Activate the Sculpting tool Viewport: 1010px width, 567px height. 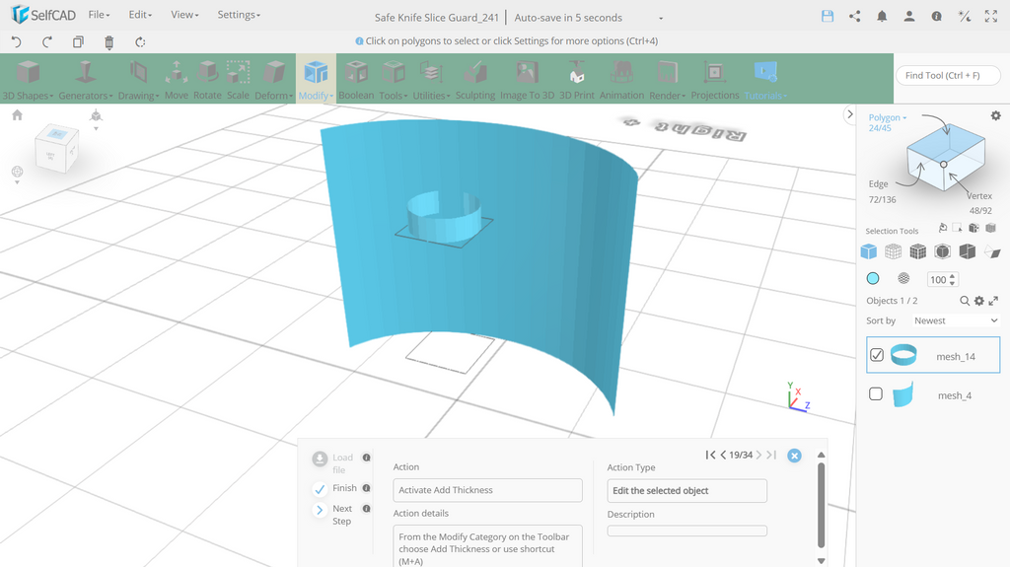pyautogui.click(x=475, y=81)
